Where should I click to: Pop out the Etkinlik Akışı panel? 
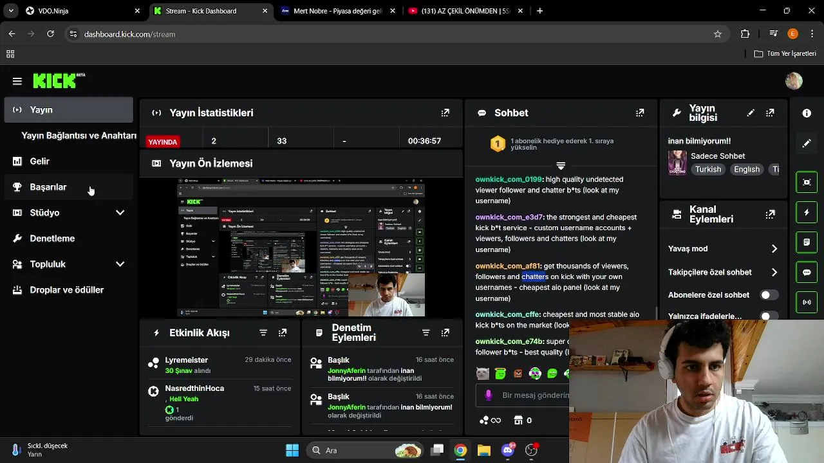pos(283,332)
